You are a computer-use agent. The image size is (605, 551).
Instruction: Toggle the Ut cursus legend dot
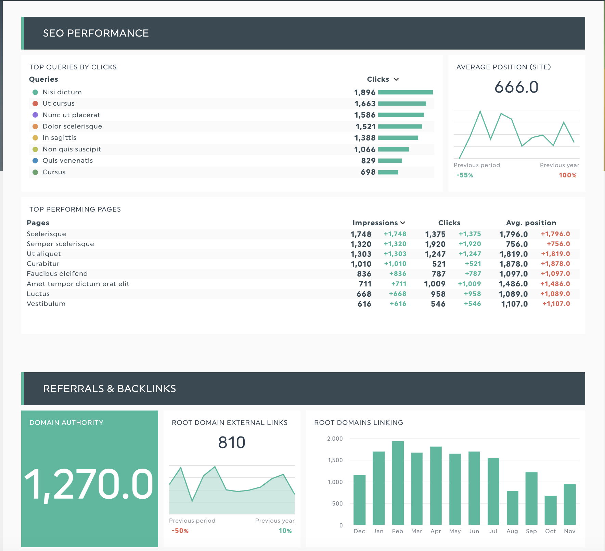pyautogui.click(x=35, y=103)
